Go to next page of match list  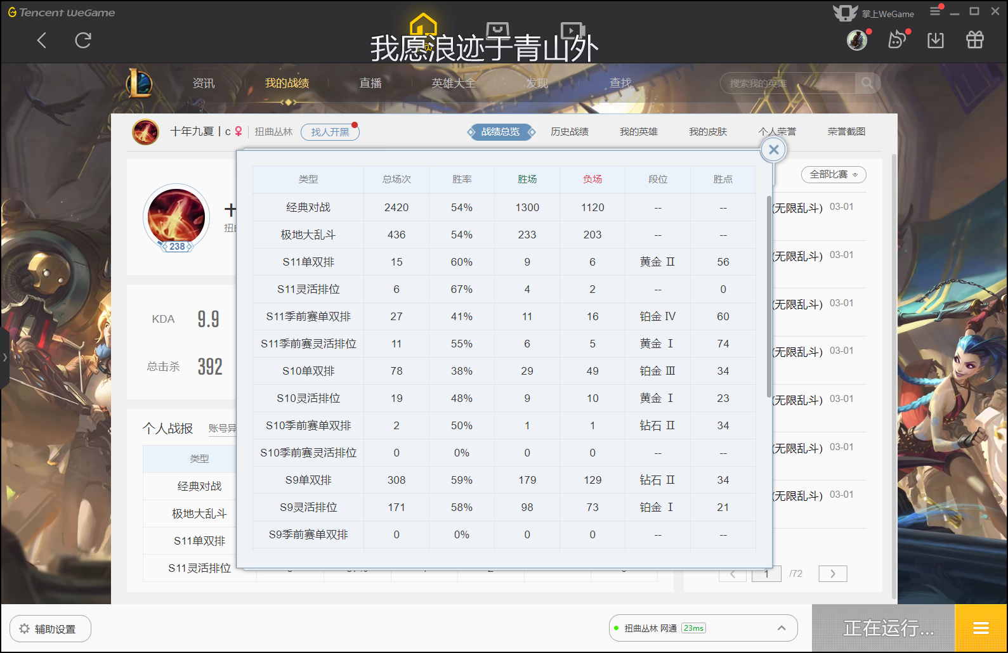(x=833, y=574)
